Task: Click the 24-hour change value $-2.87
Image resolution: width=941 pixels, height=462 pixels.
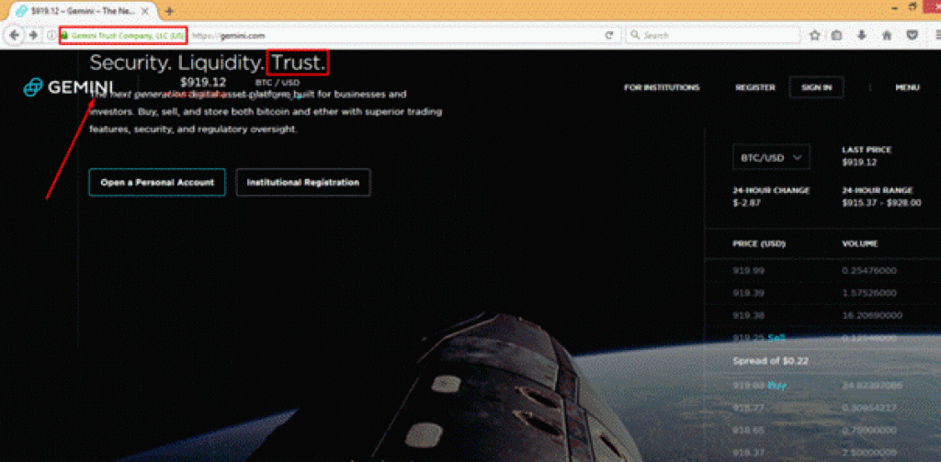Action: point(746,203)
